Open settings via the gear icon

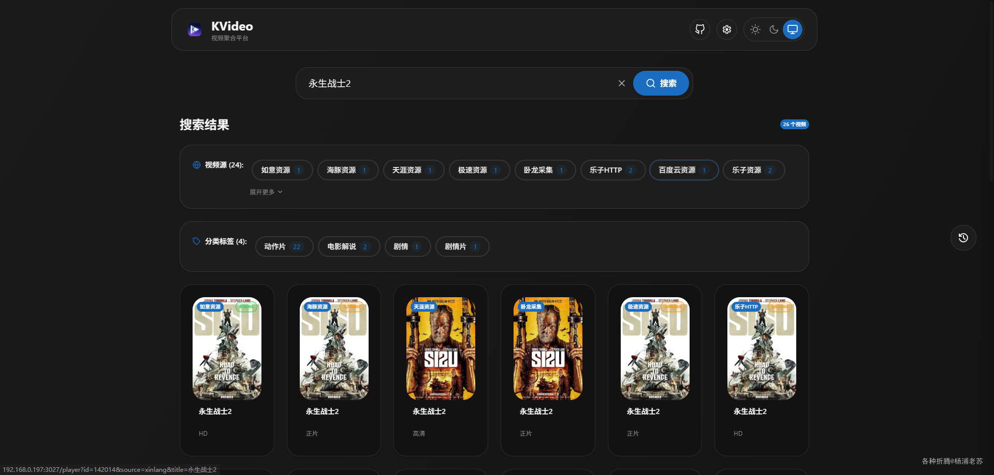727,29
